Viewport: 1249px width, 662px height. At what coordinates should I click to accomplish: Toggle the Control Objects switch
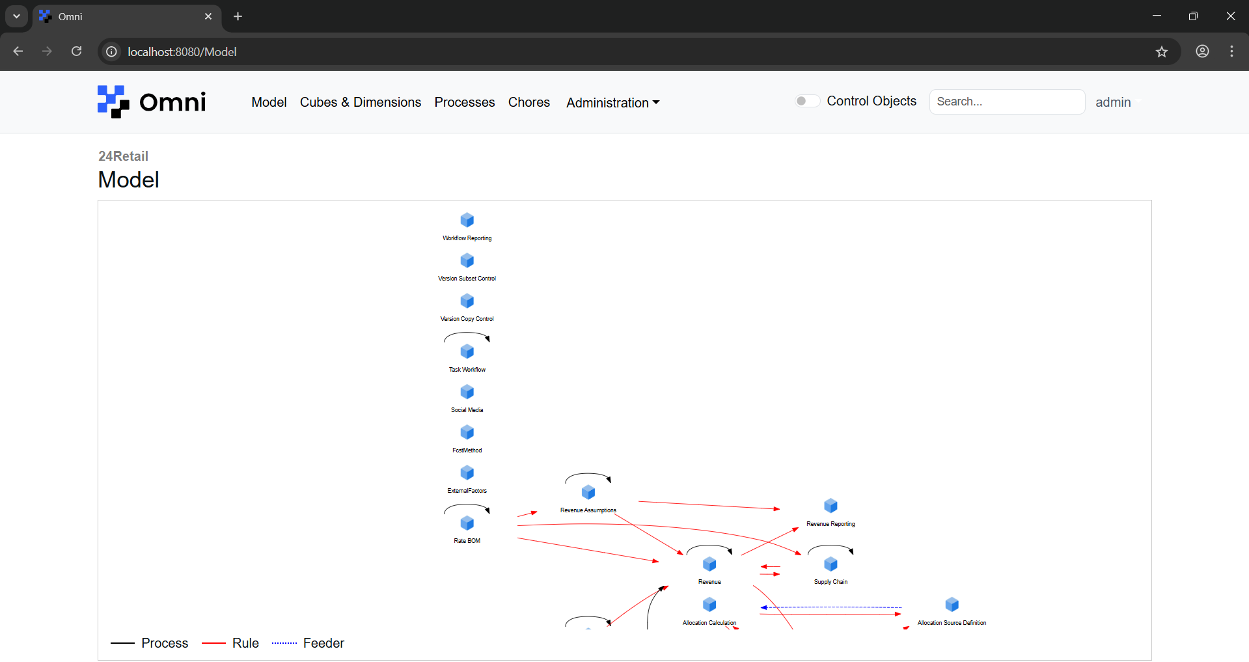(x=806, y=101)
